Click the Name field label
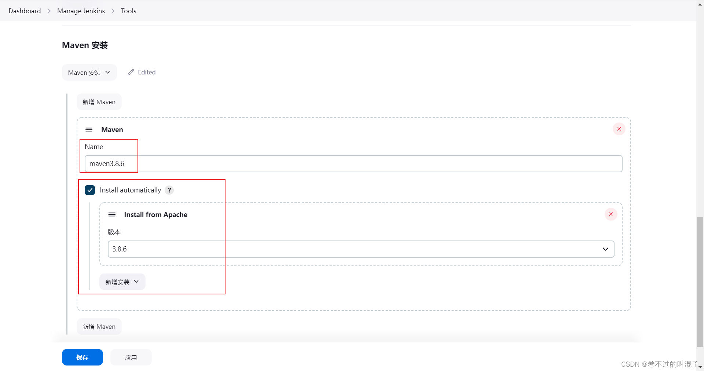This screenshot has width=704, height=371. [94, 147]
